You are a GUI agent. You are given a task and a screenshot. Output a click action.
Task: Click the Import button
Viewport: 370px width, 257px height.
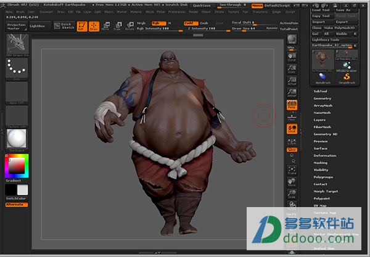[323, 22]
